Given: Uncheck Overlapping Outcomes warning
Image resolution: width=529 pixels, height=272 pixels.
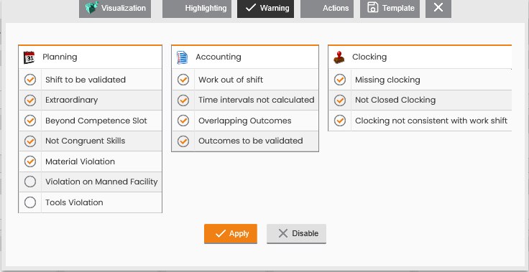Looking at the screenshot, I should click(x=183, y=121).
